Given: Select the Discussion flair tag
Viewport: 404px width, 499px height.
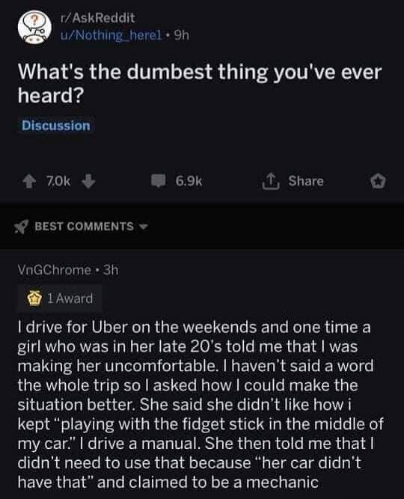Looking at the screenshot, I should point(56,126).
